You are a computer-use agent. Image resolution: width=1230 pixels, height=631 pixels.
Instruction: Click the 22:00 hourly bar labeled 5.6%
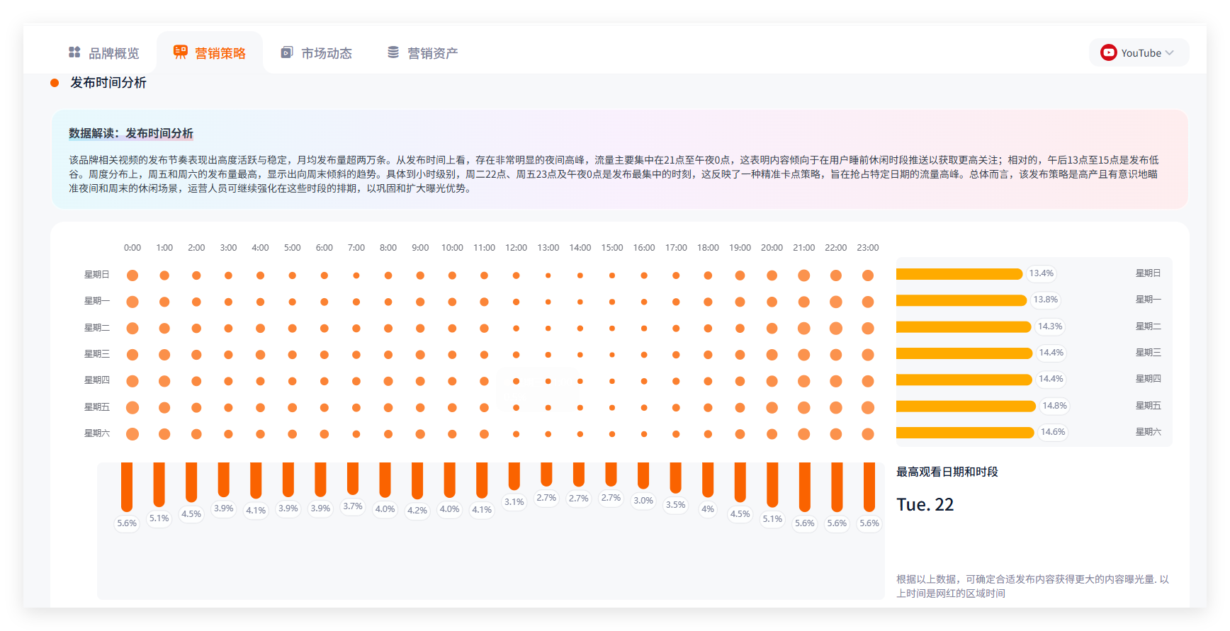[837, 487]
